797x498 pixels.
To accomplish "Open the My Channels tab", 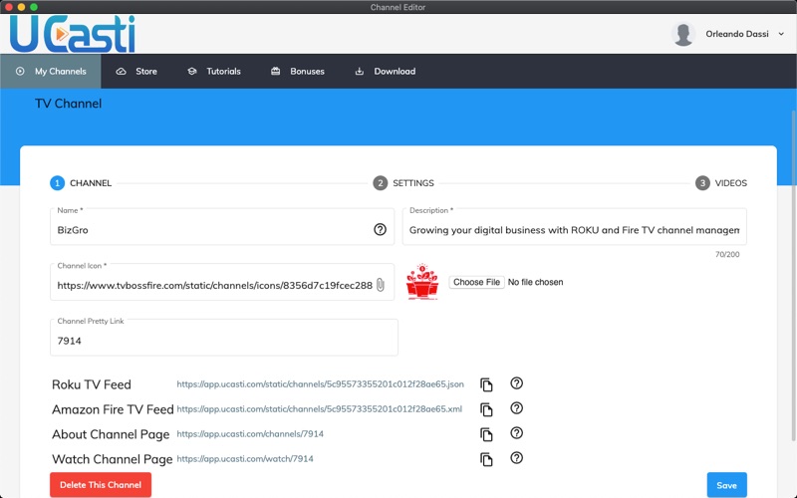I will [51, 71].
